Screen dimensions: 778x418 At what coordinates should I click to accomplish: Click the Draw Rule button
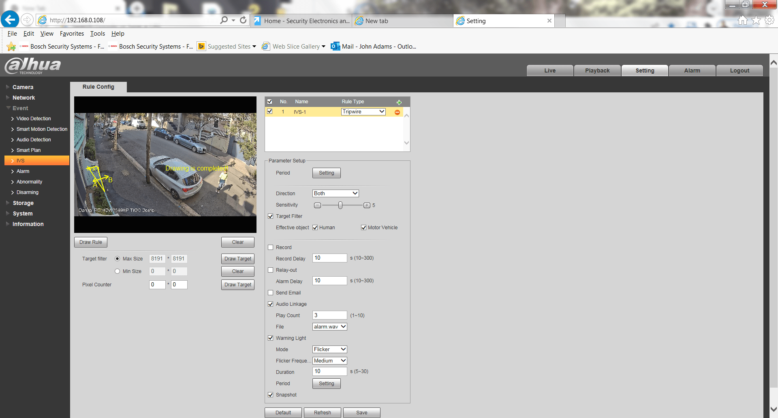(x=91, y=242)
